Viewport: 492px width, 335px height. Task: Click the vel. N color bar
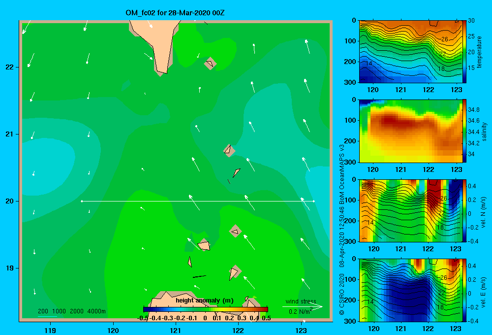[x=464, y=210]
